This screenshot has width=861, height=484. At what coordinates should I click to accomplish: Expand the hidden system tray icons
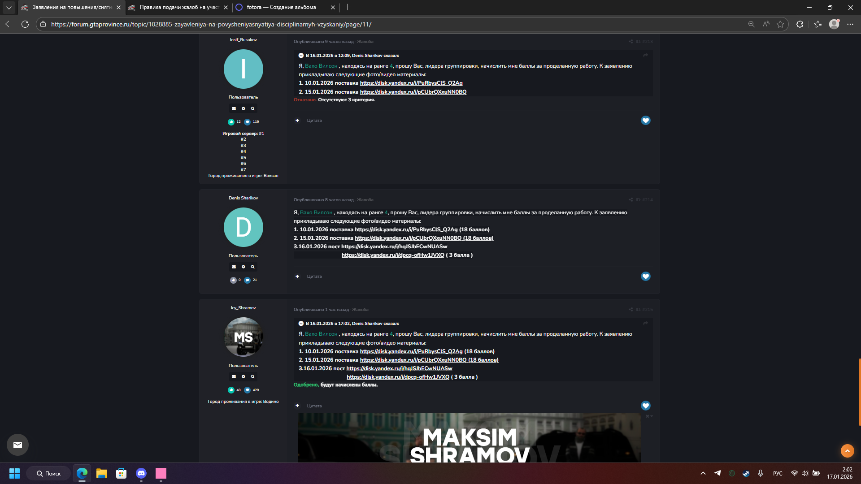pyautogui.click(x=703, y=473)
